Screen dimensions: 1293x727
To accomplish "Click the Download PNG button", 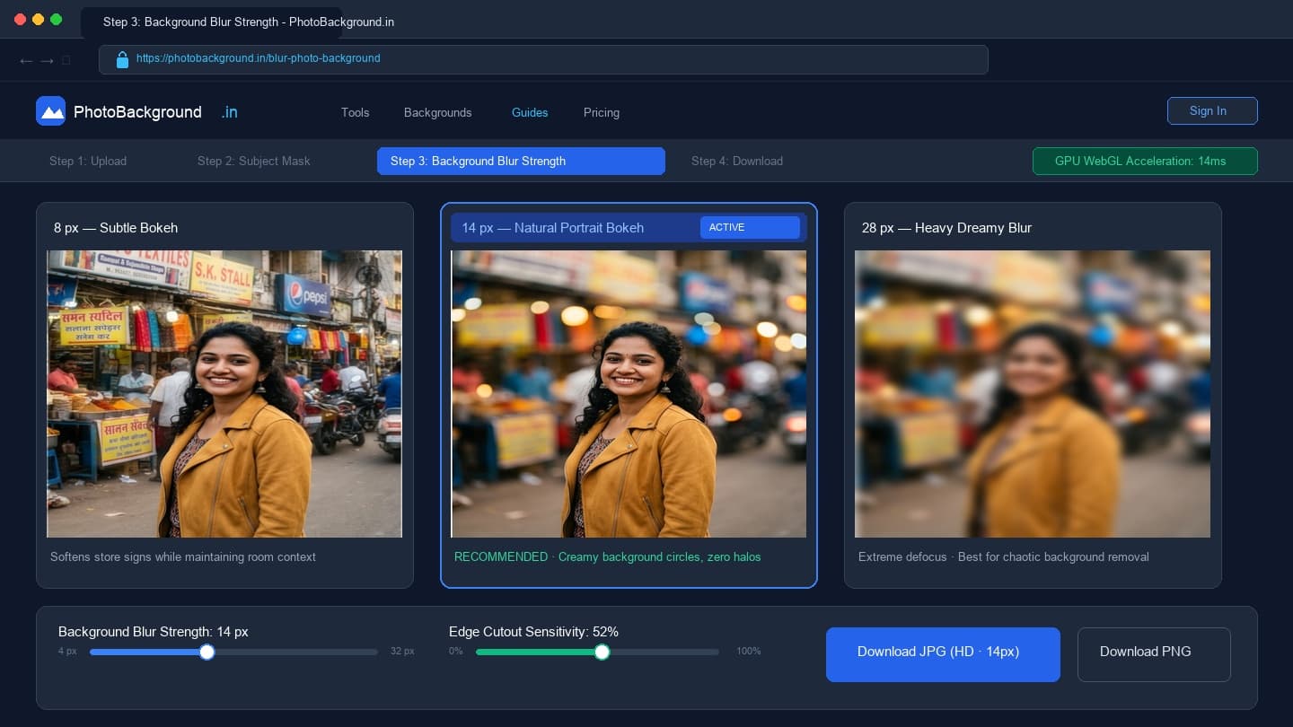I will 1154,654.
